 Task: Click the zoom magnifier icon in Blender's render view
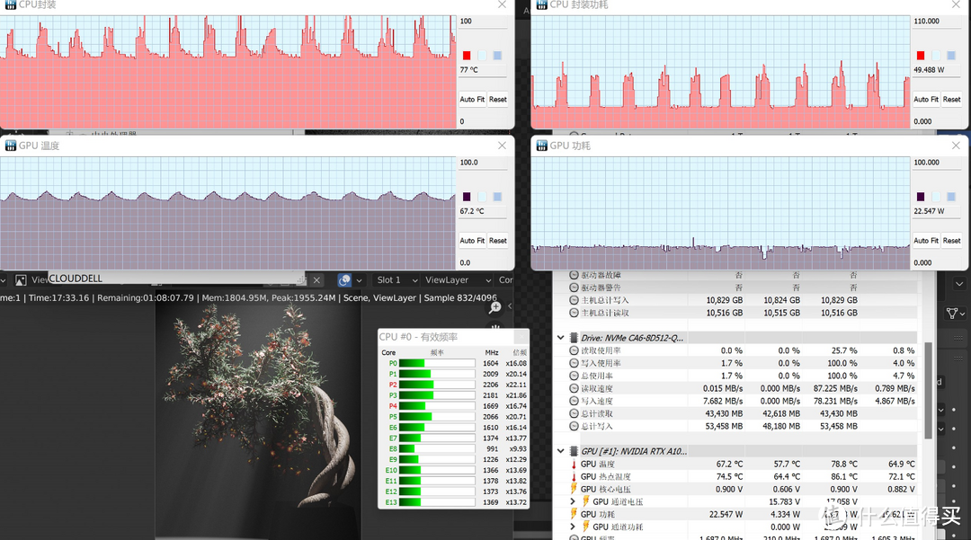(494, 307)
